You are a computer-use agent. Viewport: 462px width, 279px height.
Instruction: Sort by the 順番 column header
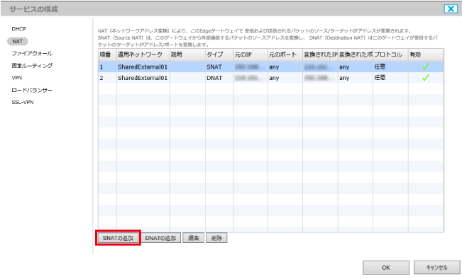tap(107, 55)
